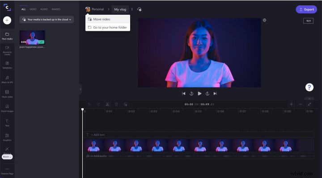Play the video preview
This screenshot has width=322, height=178.
point(199,94)
